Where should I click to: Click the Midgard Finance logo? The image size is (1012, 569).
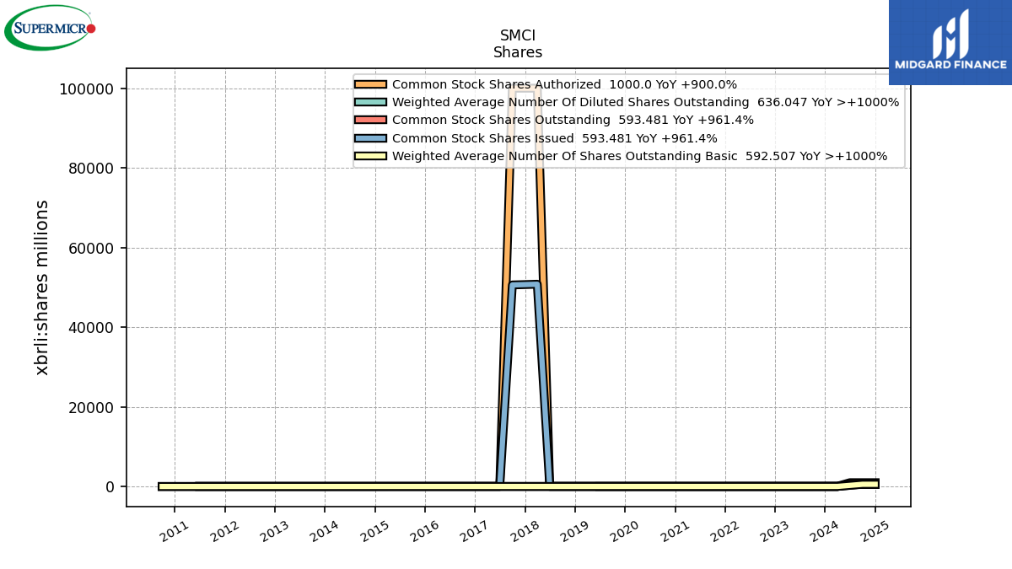pos(950,42)
